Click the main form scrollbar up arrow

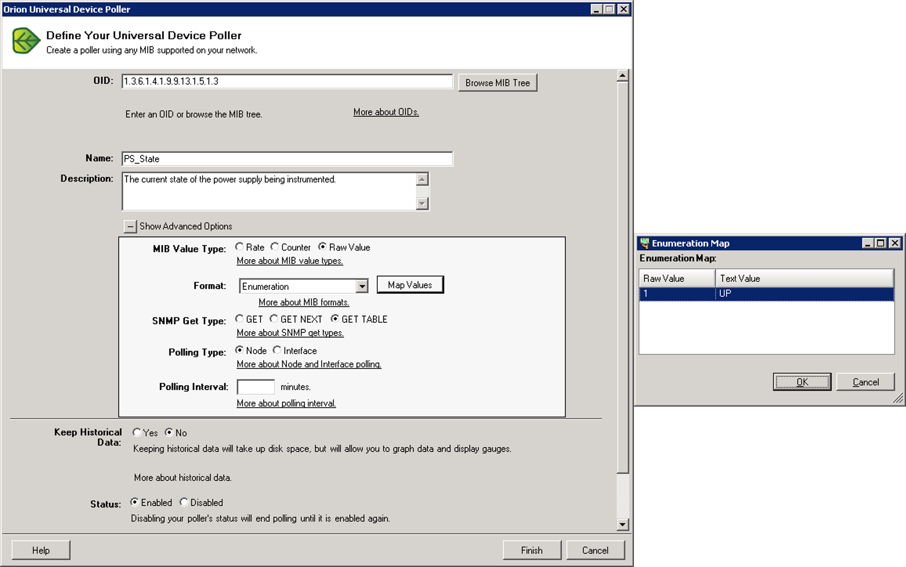point(622,76)
